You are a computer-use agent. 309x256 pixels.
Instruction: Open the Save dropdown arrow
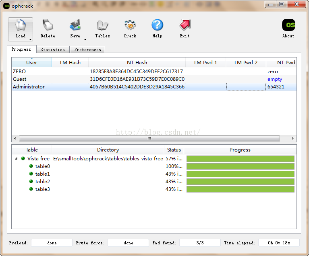(x=85, y=39)
